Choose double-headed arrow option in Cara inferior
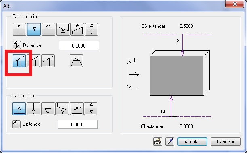Screen dimensions: 247x153 click(91, 109)
